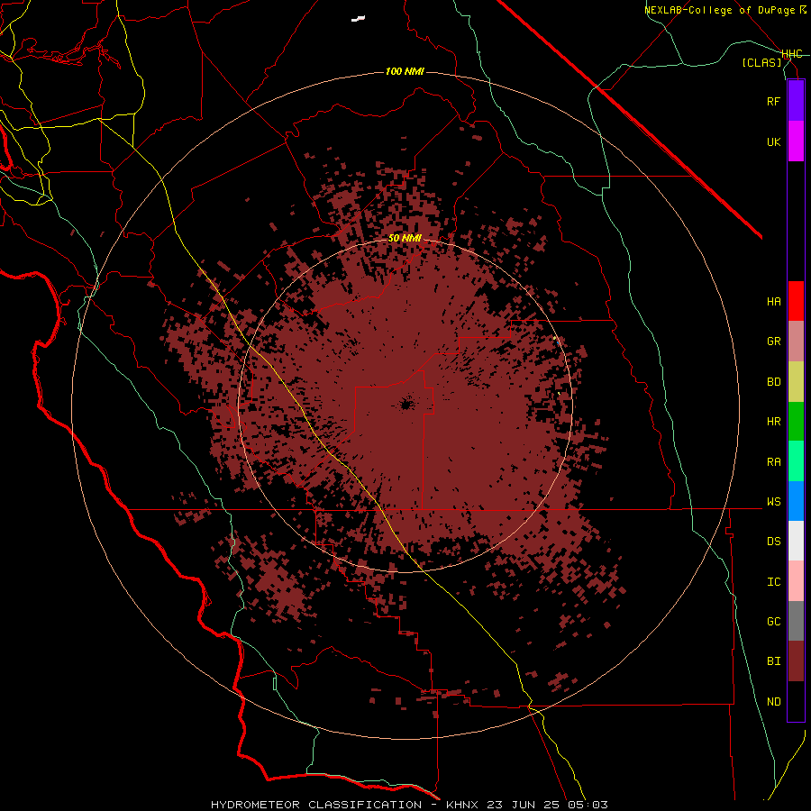
Task: Click the GC legend label
Action: click(773, 622)
